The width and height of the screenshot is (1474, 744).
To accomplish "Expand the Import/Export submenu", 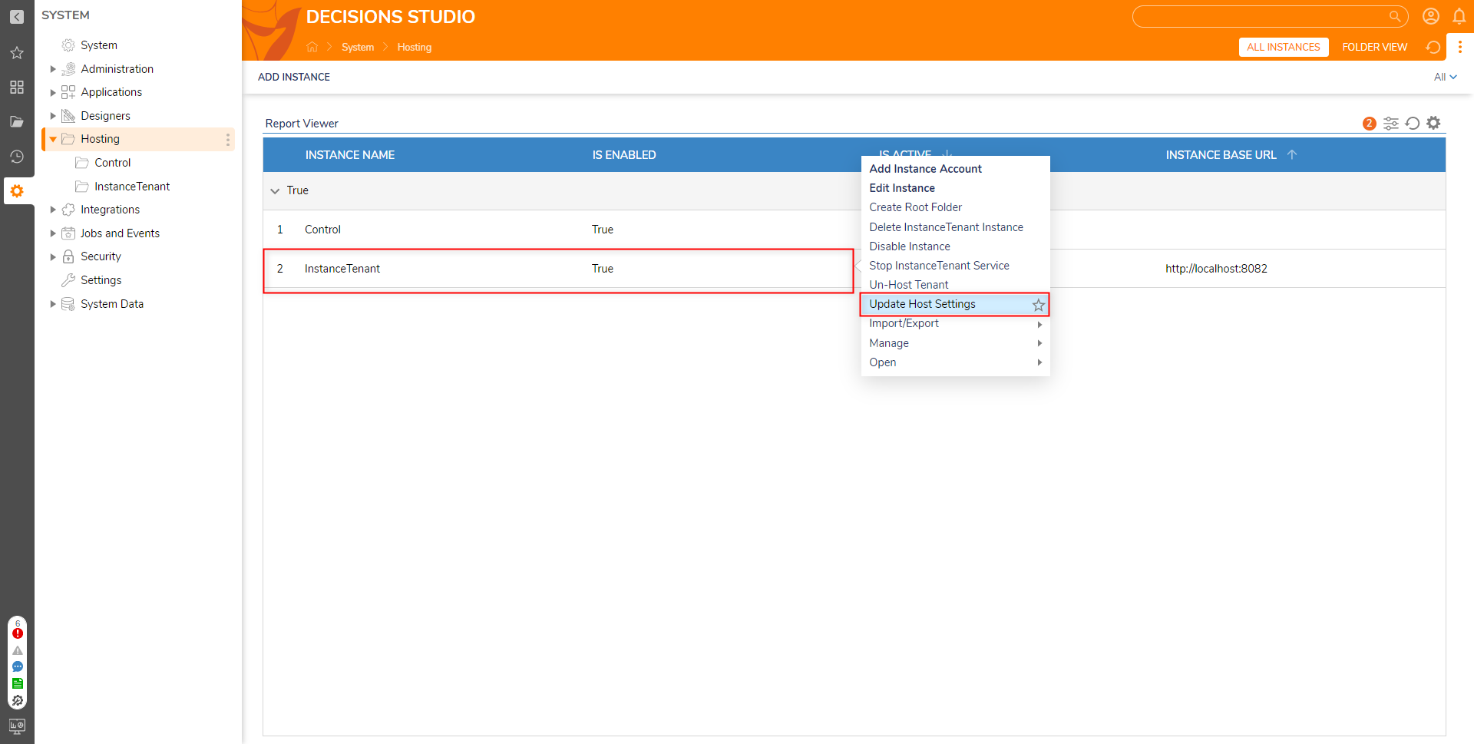I will (955, 323).
